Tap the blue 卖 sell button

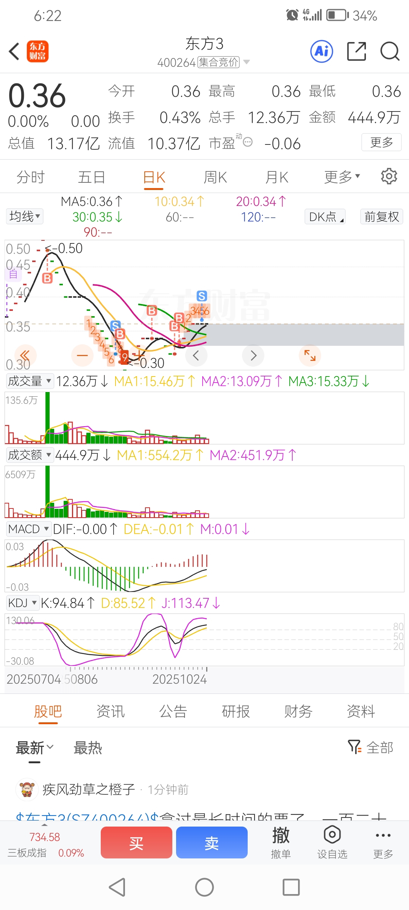[212, 843]
